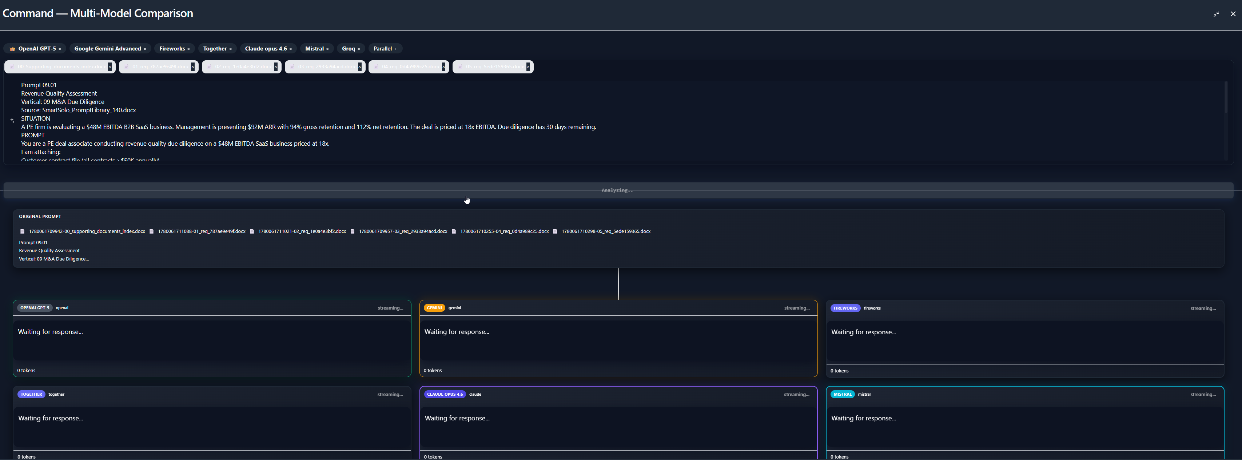Select the CLAUDE OPUS 4.6 response badge
Screen dimensions: 1242x460
[445, 395]
